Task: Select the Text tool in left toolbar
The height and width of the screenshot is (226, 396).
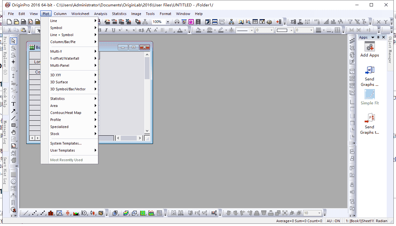Action: (x=13, y=104)
